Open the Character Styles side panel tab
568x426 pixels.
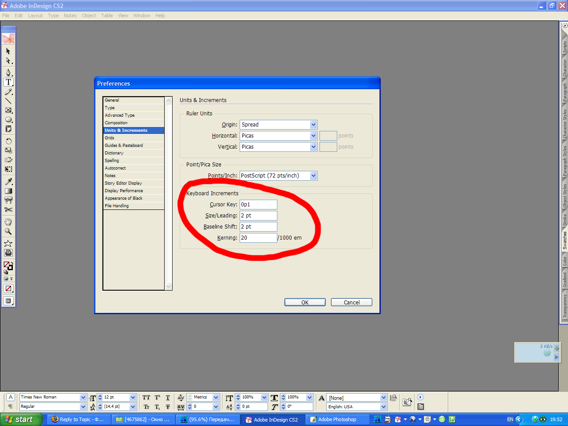tap(564, 124)
